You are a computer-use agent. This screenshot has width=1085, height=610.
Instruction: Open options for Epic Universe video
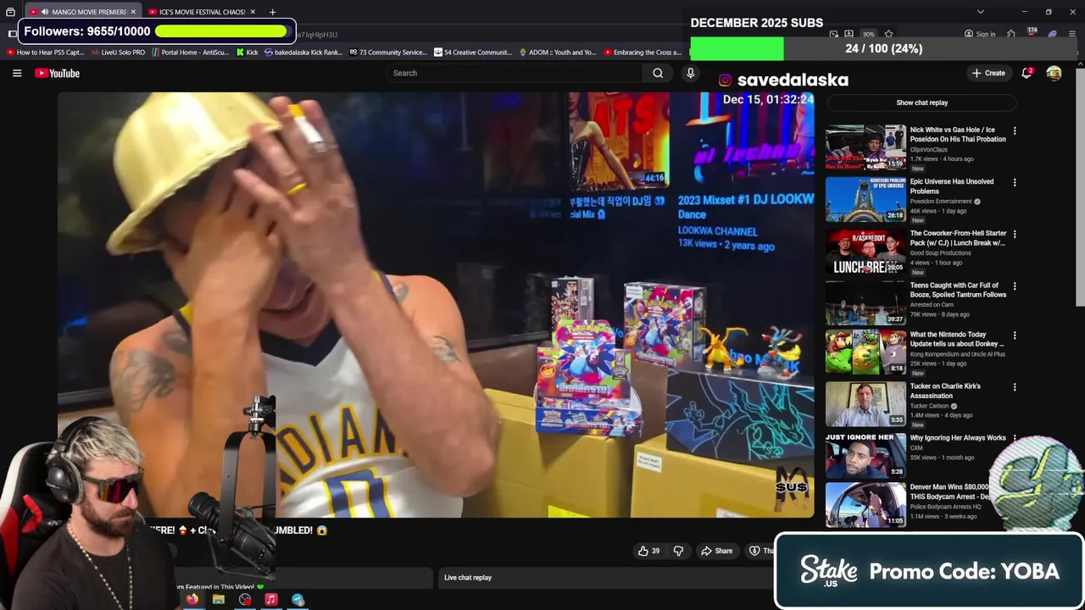[1015, 182]
